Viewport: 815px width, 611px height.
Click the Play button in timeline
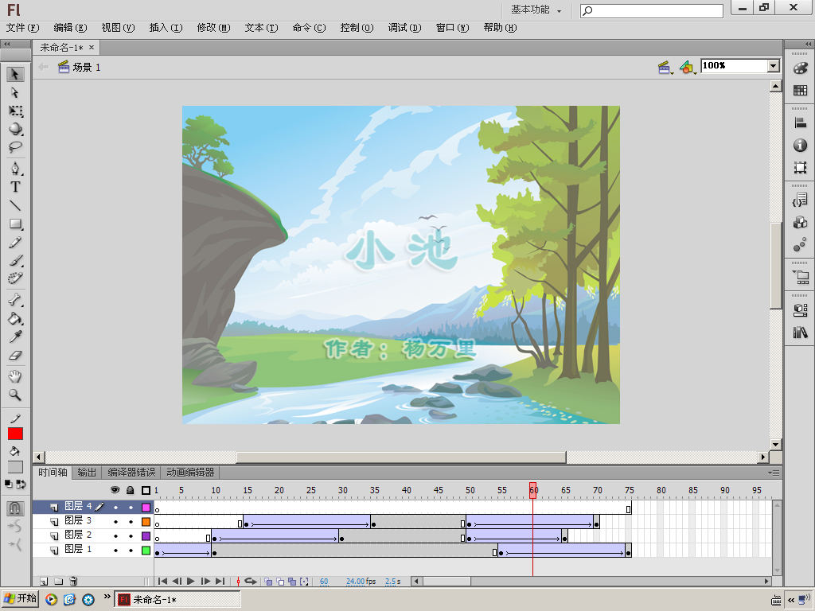[191, 582]
